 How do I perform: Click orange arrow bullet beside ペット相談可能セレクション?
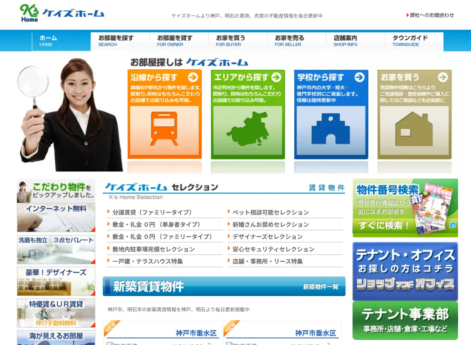point(229,211)
